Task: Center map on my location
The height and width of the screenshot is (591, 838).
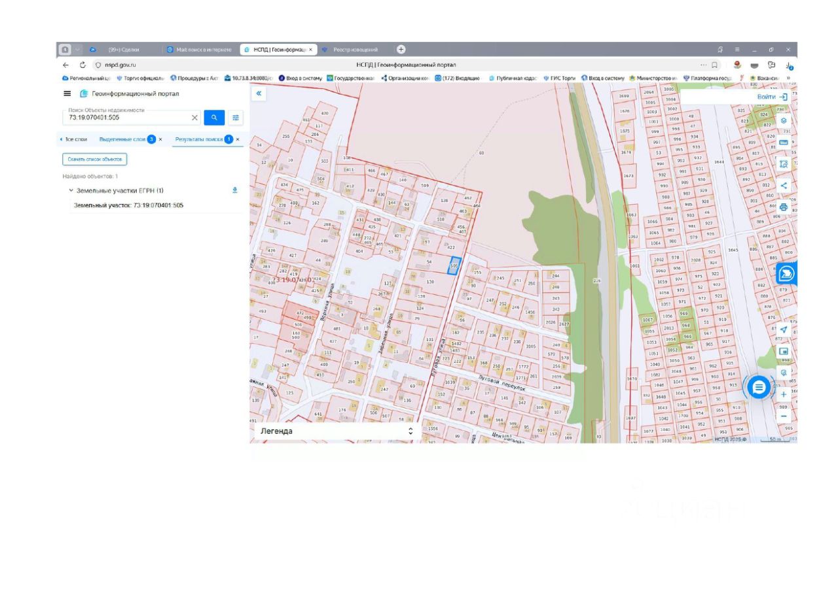Action: pyautogui.click(x=784, y=329)
